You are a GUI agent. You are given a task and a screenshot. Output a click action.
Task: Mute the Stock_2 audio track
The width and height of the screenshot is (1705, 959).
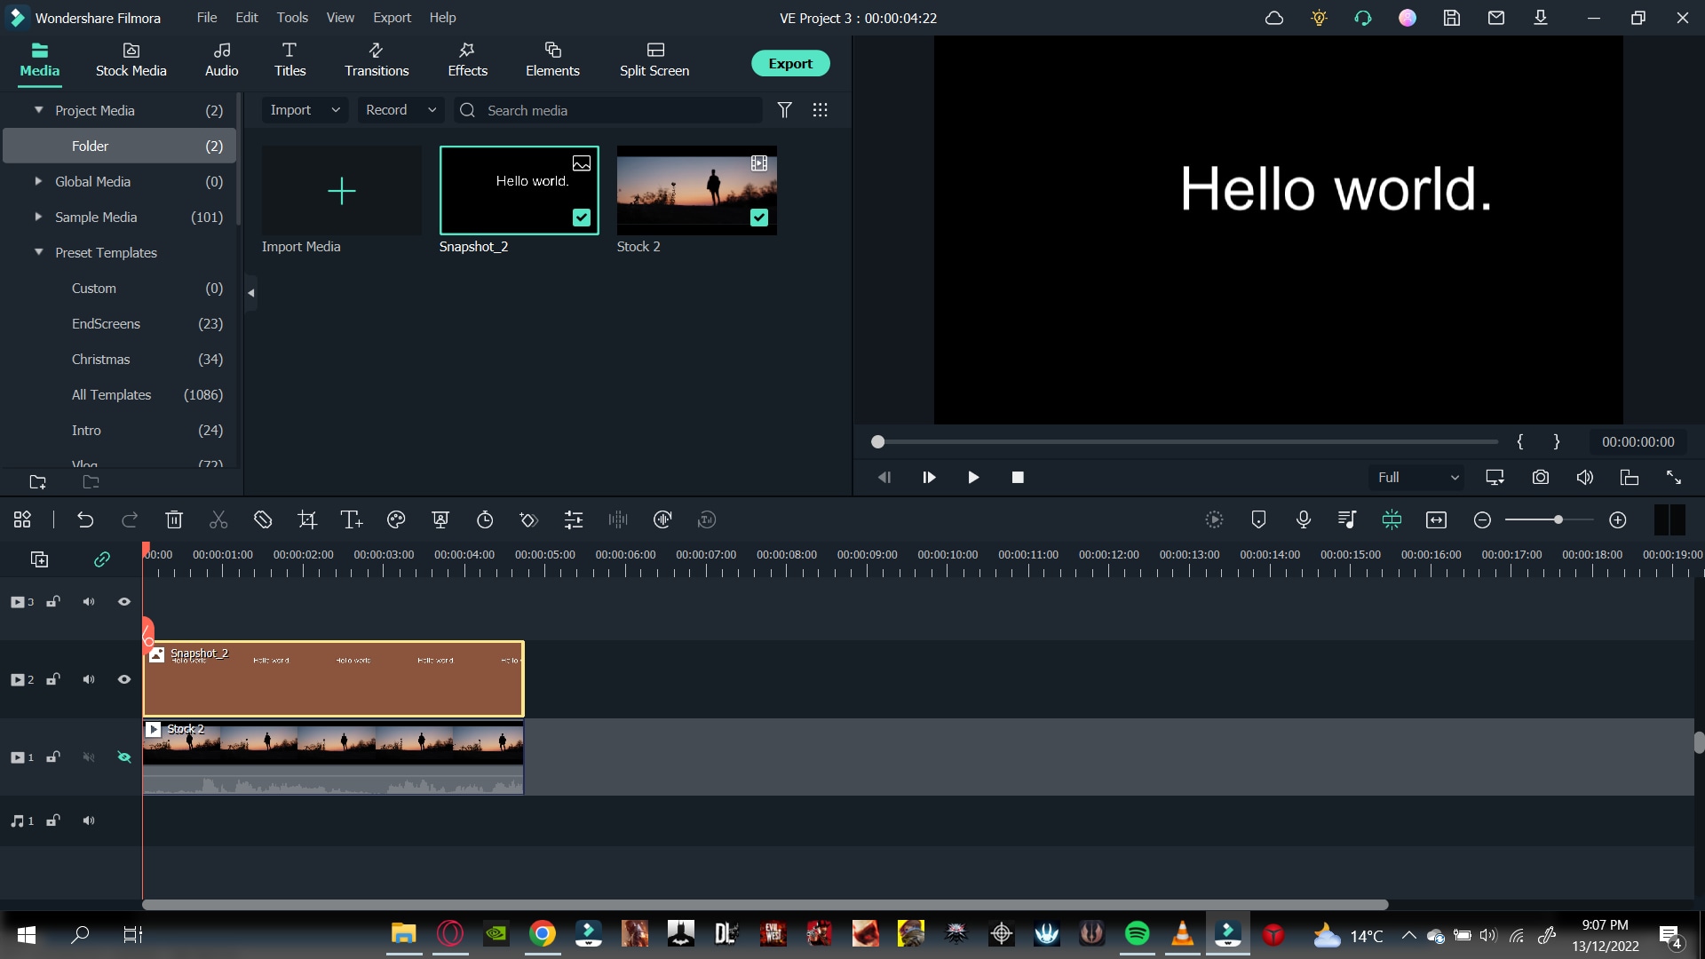pos(89,757)
